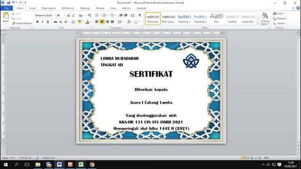This screenshot has width=301, height=169.
Task: Click Copy in the Clipboard group
Action: 16,19
